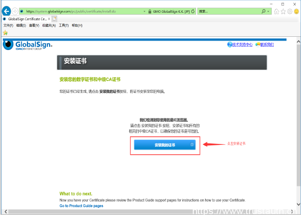Maximize the browser window
The width and height of the screenshot is (301, 218).
click(283, 4)
